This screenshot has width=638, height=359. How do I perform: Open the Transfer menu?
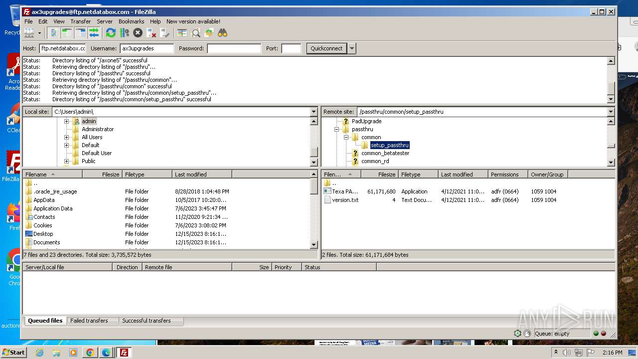80,21
